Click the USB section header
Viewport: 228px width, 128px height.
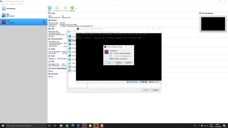click(x=52, y=62)
